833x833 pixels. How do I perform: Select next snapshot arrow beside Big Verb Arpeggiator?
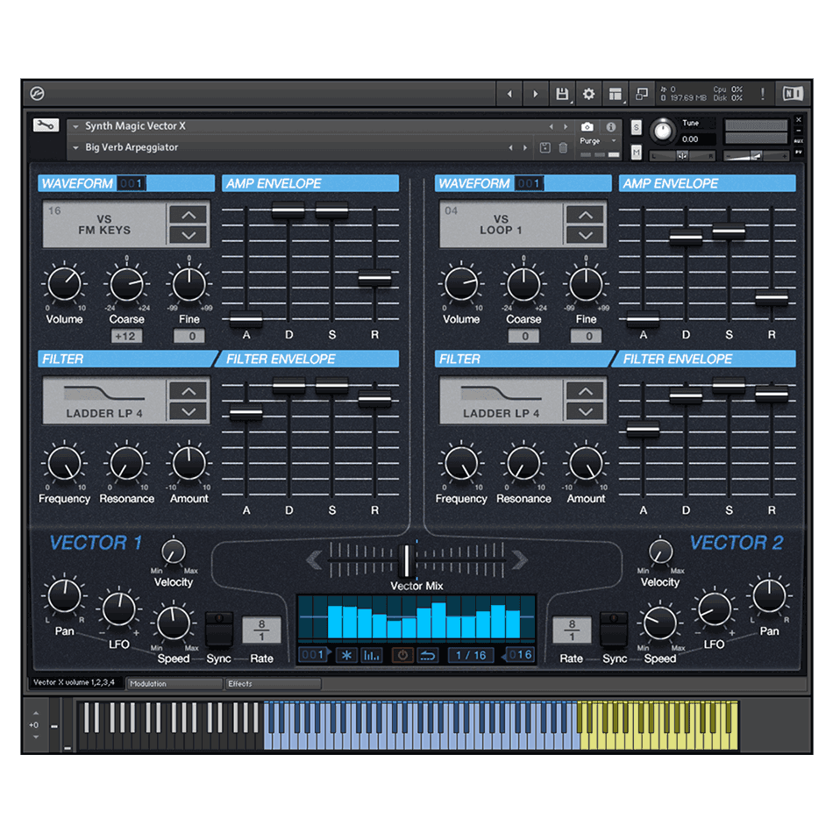(525, 147)
